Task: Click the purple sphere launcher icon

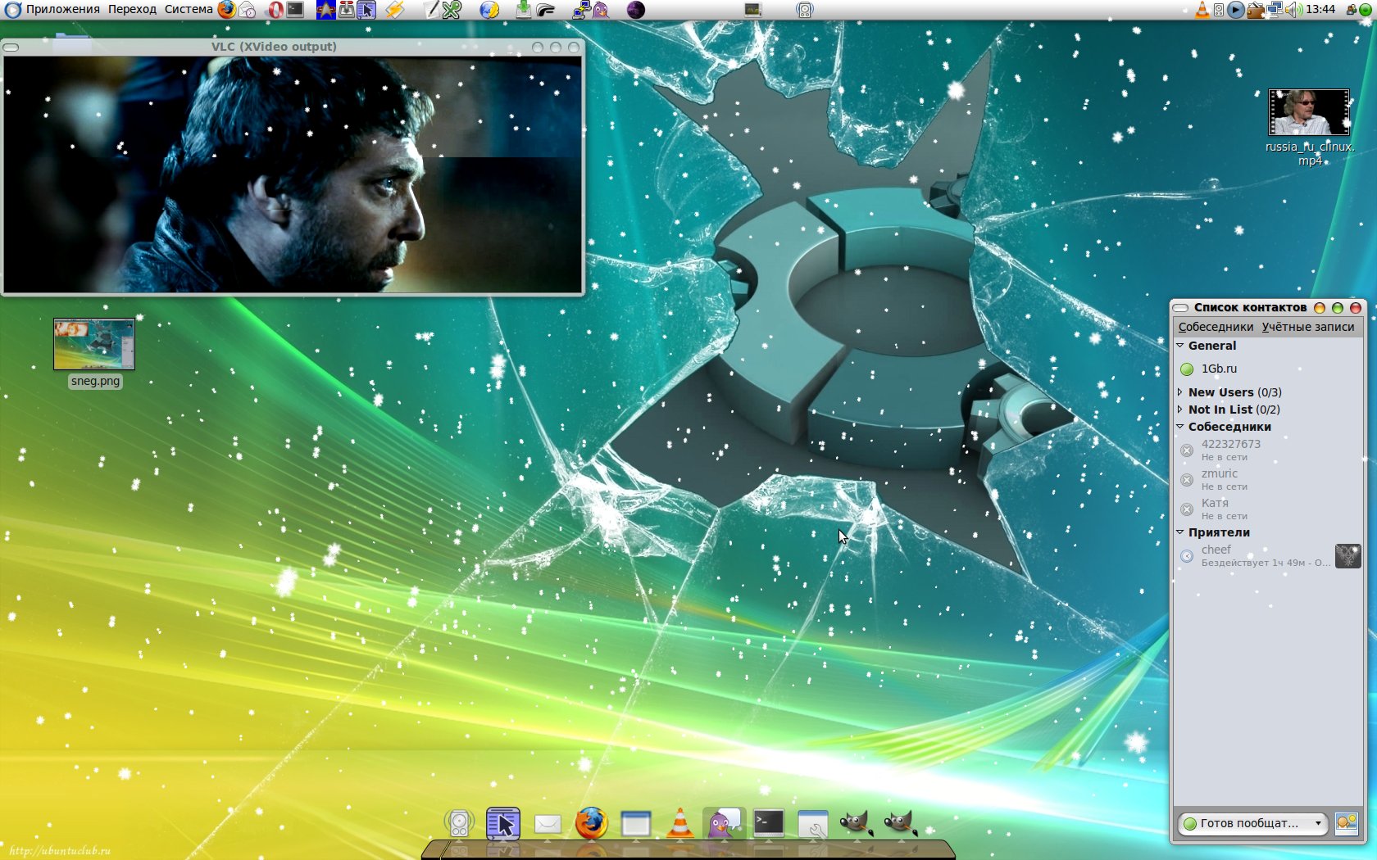Action: 635,10
